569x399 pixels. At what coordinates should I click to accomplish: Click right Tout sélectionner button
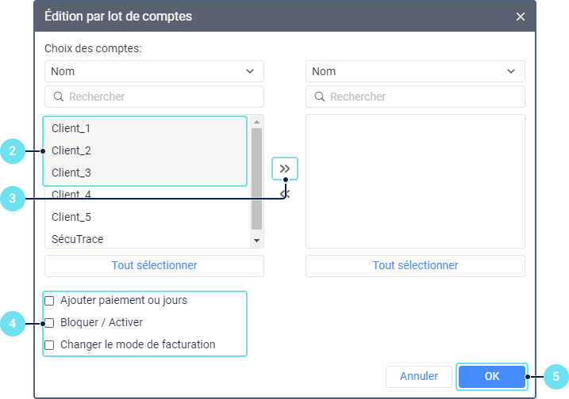[x=415, y=266]
